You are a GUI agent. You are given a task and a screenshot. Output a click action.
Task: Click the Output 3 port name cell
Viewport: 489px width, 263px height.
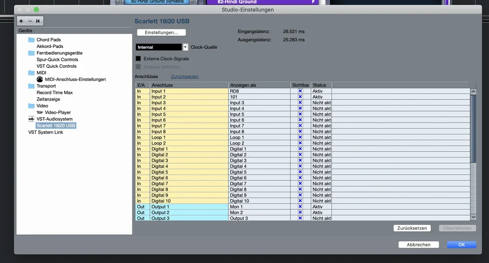(x=189, y=218)
